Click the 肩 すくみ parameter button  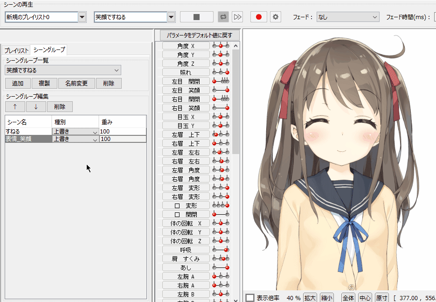point(186,259)
